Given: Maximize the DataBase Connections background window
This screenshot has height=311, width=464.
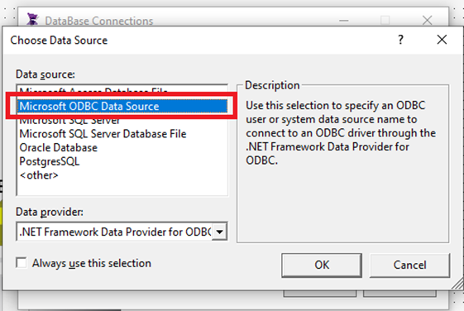Looking at the screenshot, I should click(385, 20).
